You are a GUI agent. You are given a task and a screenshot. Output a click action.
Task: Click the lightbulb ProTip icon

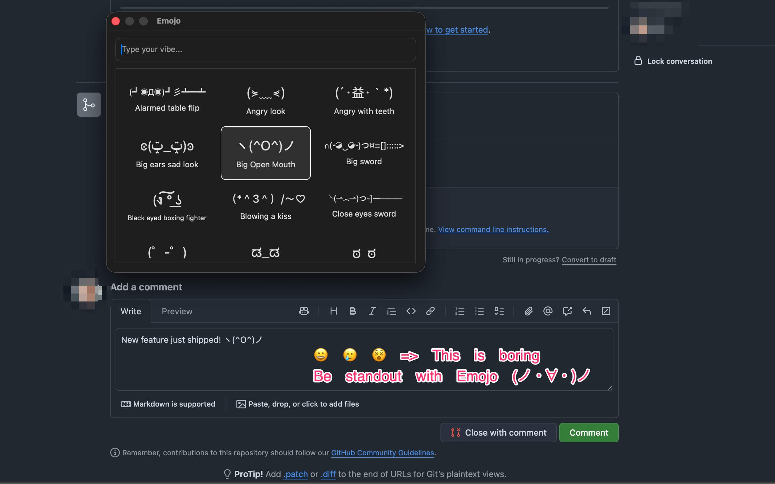pyautogui.click(x=227, y=474)
